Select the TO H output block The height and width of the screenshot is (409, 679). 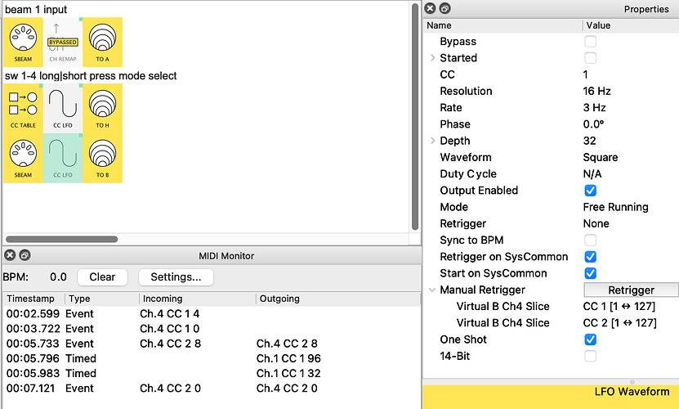(102, 108)
